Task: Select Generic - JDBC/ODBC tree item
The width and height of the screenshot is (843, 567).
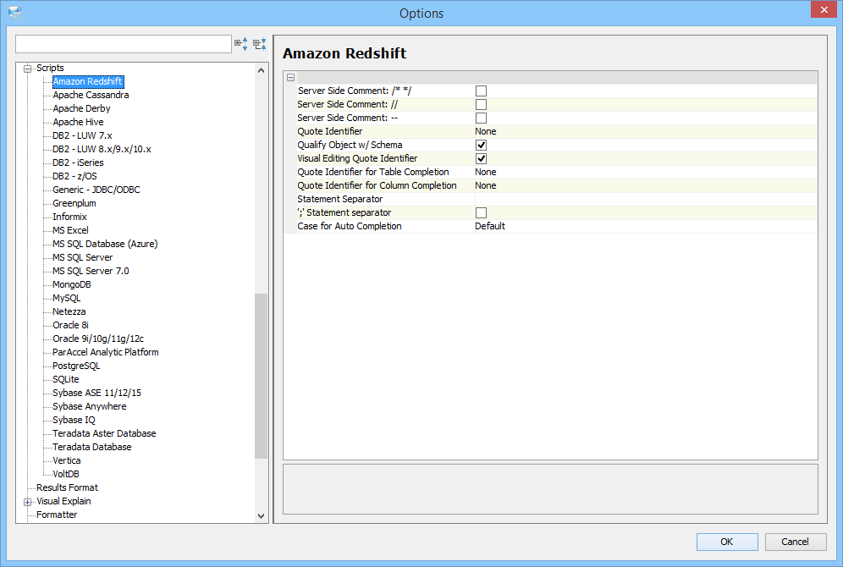Action: coord(96,190)
